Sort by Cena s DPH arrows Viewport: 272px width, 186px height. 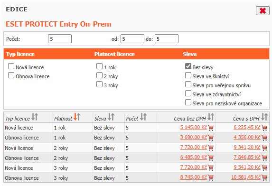click(264, 117)
